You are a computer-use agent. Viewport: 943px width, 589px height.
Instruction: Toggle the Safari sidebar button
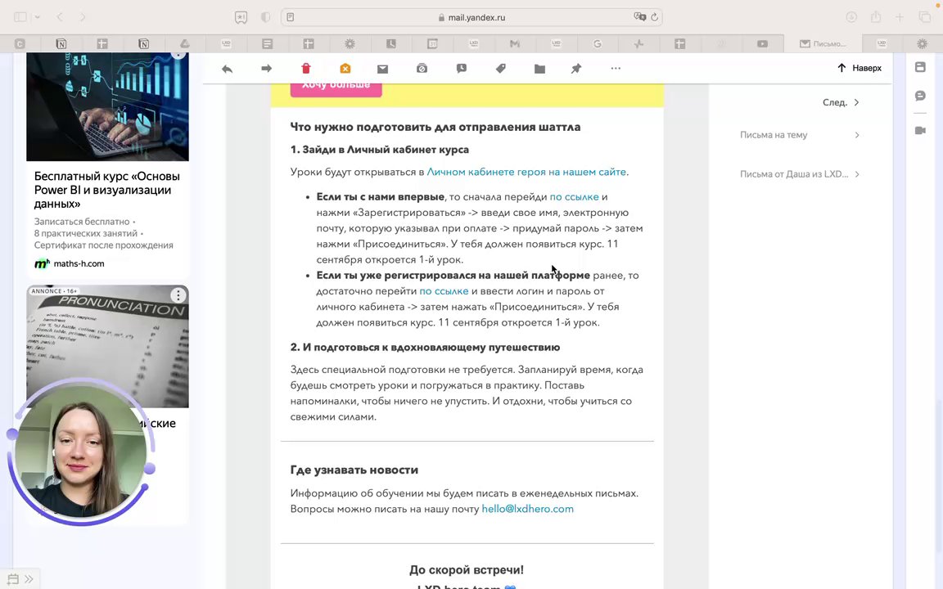click(x=20, y=17)
